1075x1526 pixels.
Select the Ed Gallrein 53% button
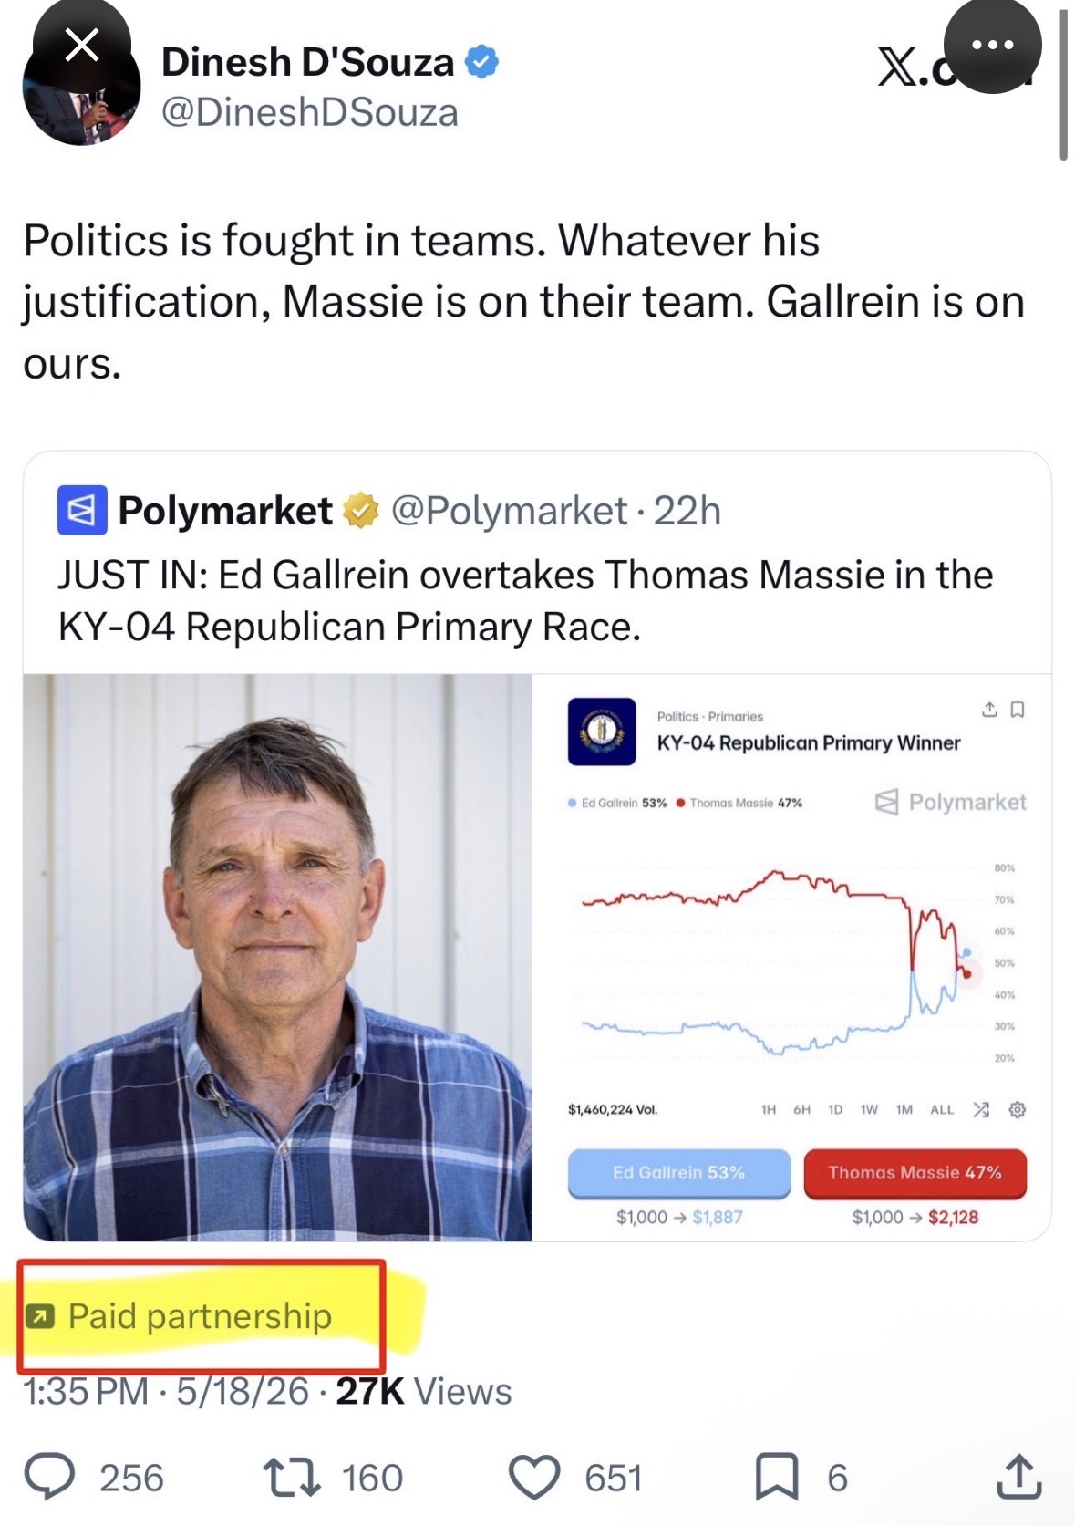[x=678, y=1173]
